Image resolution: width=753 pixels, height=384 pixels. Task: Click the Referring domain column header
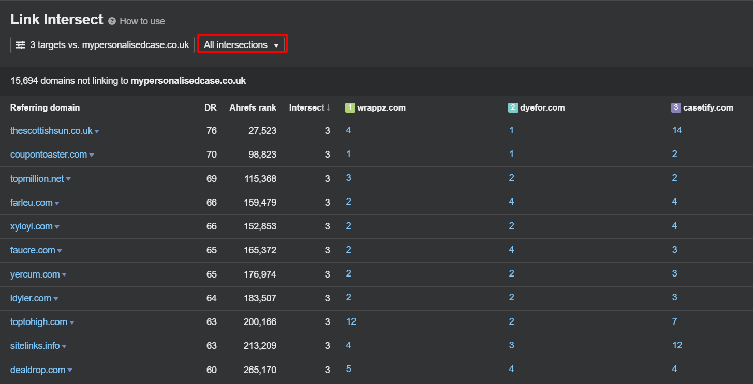coord(45,107)
